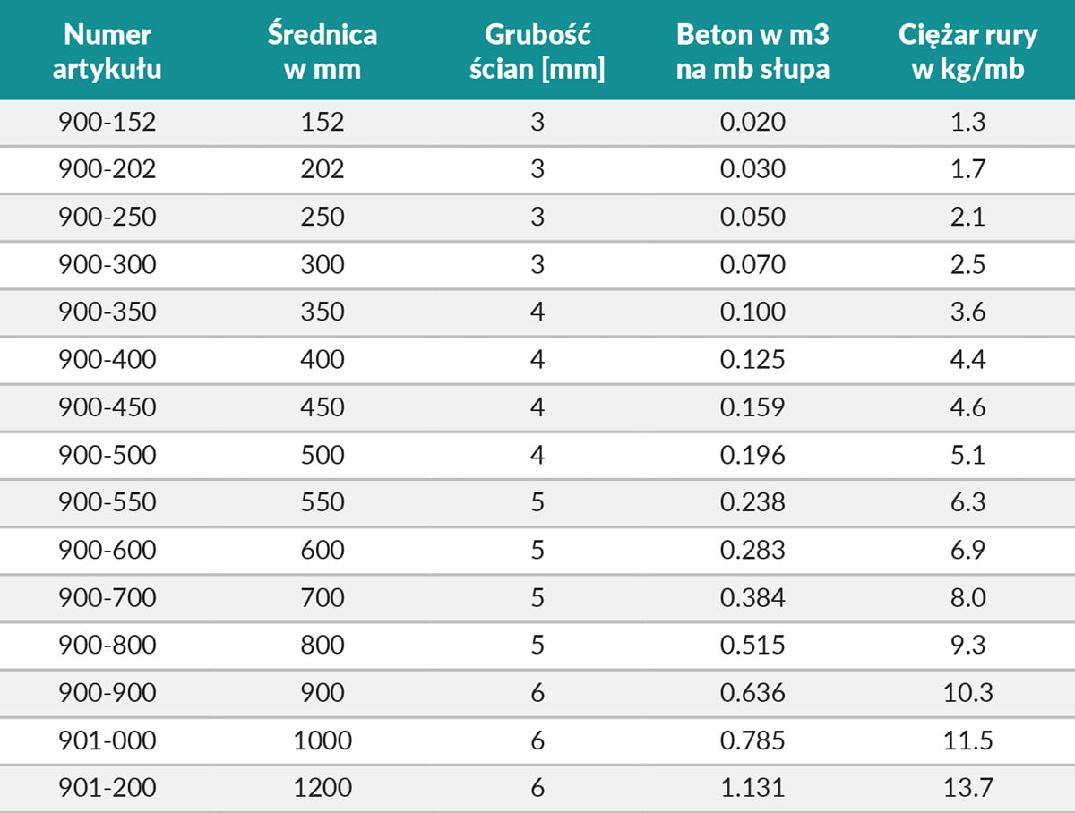Select article number 900-152
The image size is (1075, 813).
[107, 122]
